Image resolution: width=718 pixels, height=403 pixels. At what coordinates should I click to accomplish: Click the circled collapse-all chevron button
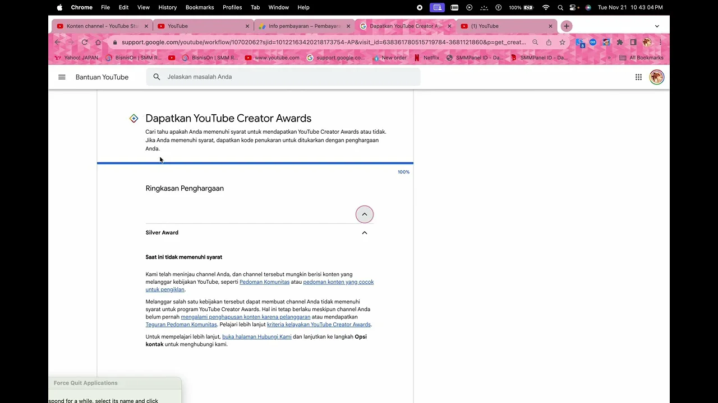click(x=364, y=214)
